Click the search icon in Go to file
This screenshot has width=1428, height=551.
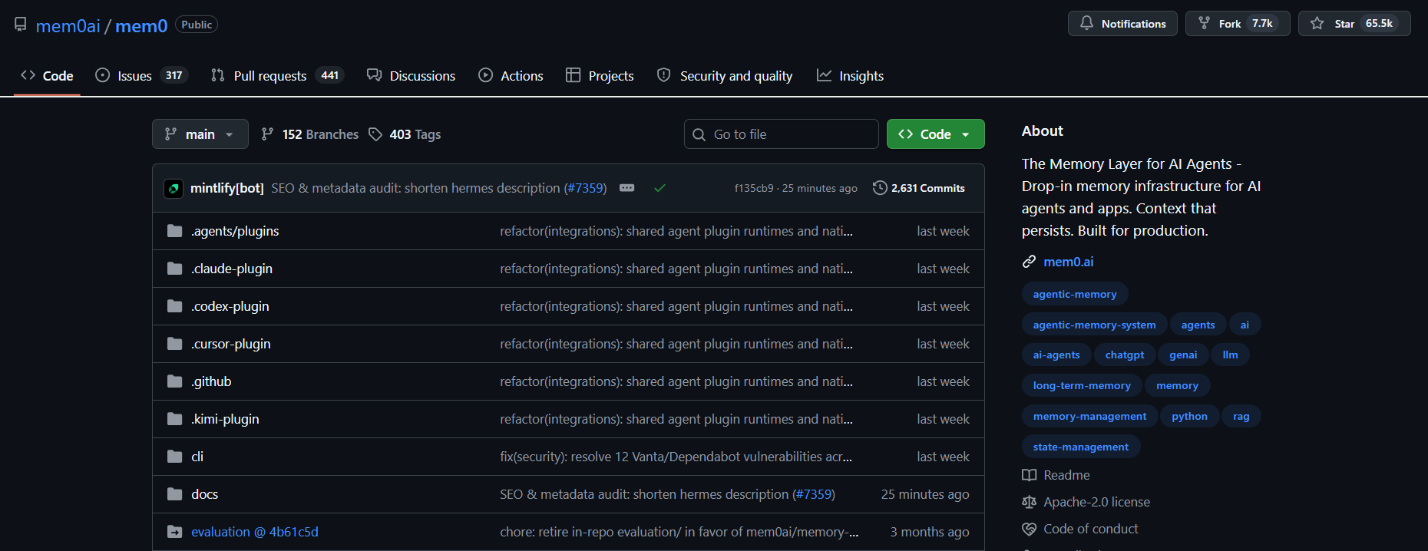coord(699,134)
